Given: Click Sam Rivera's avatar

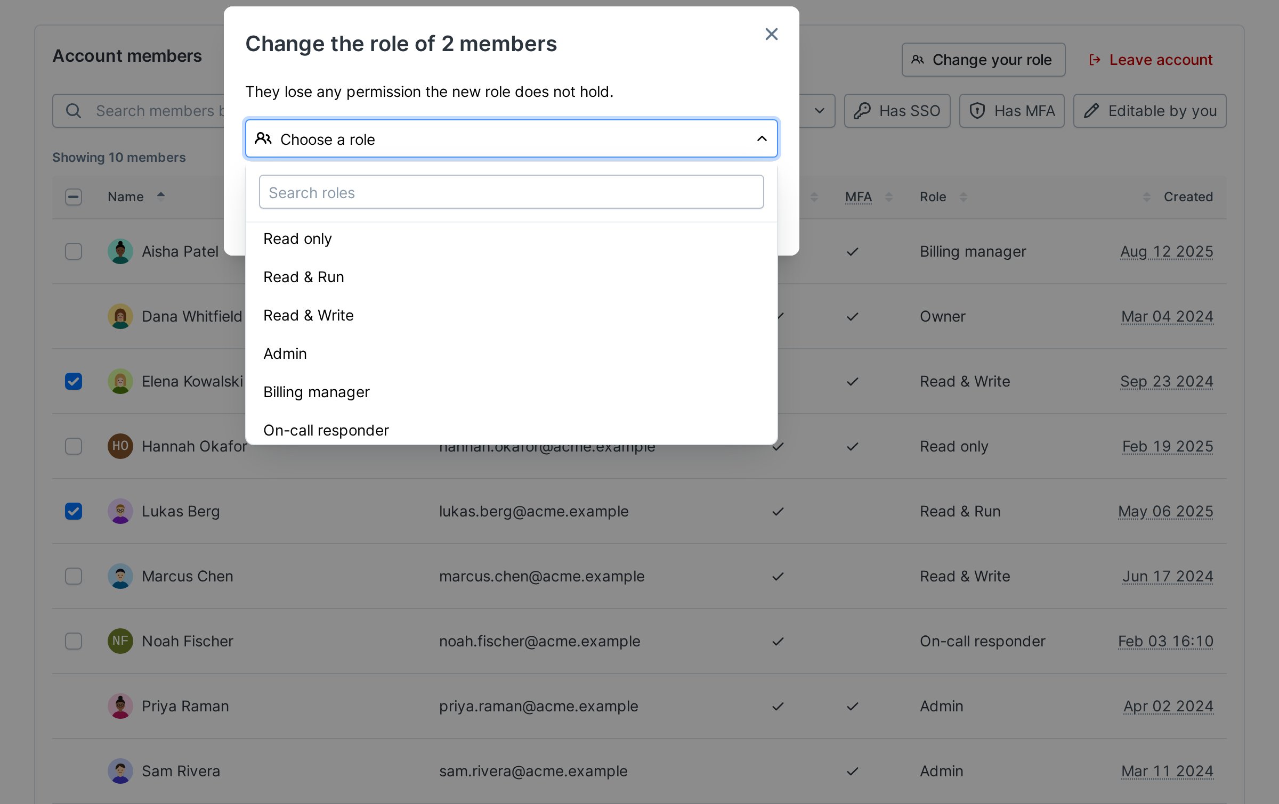Looking at the screenshot, I should pos(120,771).
